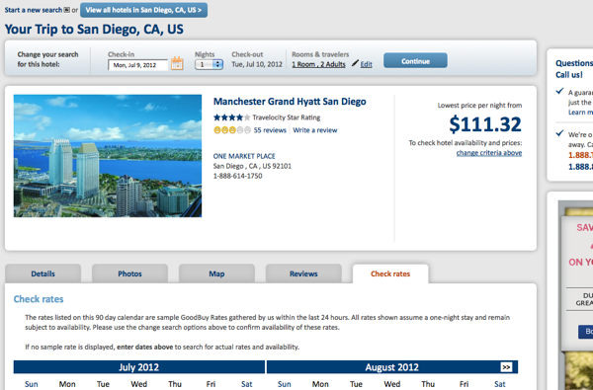
Task: Open the 55 reviews link
Action: (270, 130)
